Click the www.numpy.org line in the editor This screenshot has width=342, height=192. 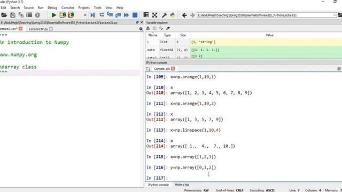pos(18,54)
